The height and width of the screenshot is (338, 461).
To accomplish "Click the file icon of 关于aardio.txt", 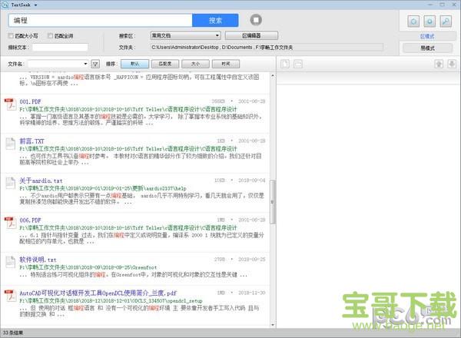I will (x=11, y=184).
